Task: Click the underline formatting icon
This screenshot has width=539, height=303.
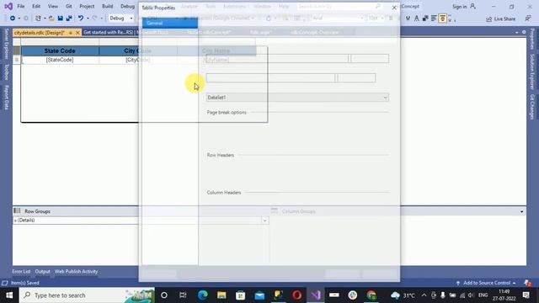Action: 408,19
